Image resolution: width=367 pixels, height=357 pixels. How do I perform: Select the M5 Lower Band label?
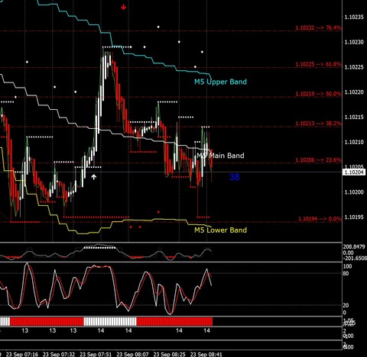click(x=220, y=230)
